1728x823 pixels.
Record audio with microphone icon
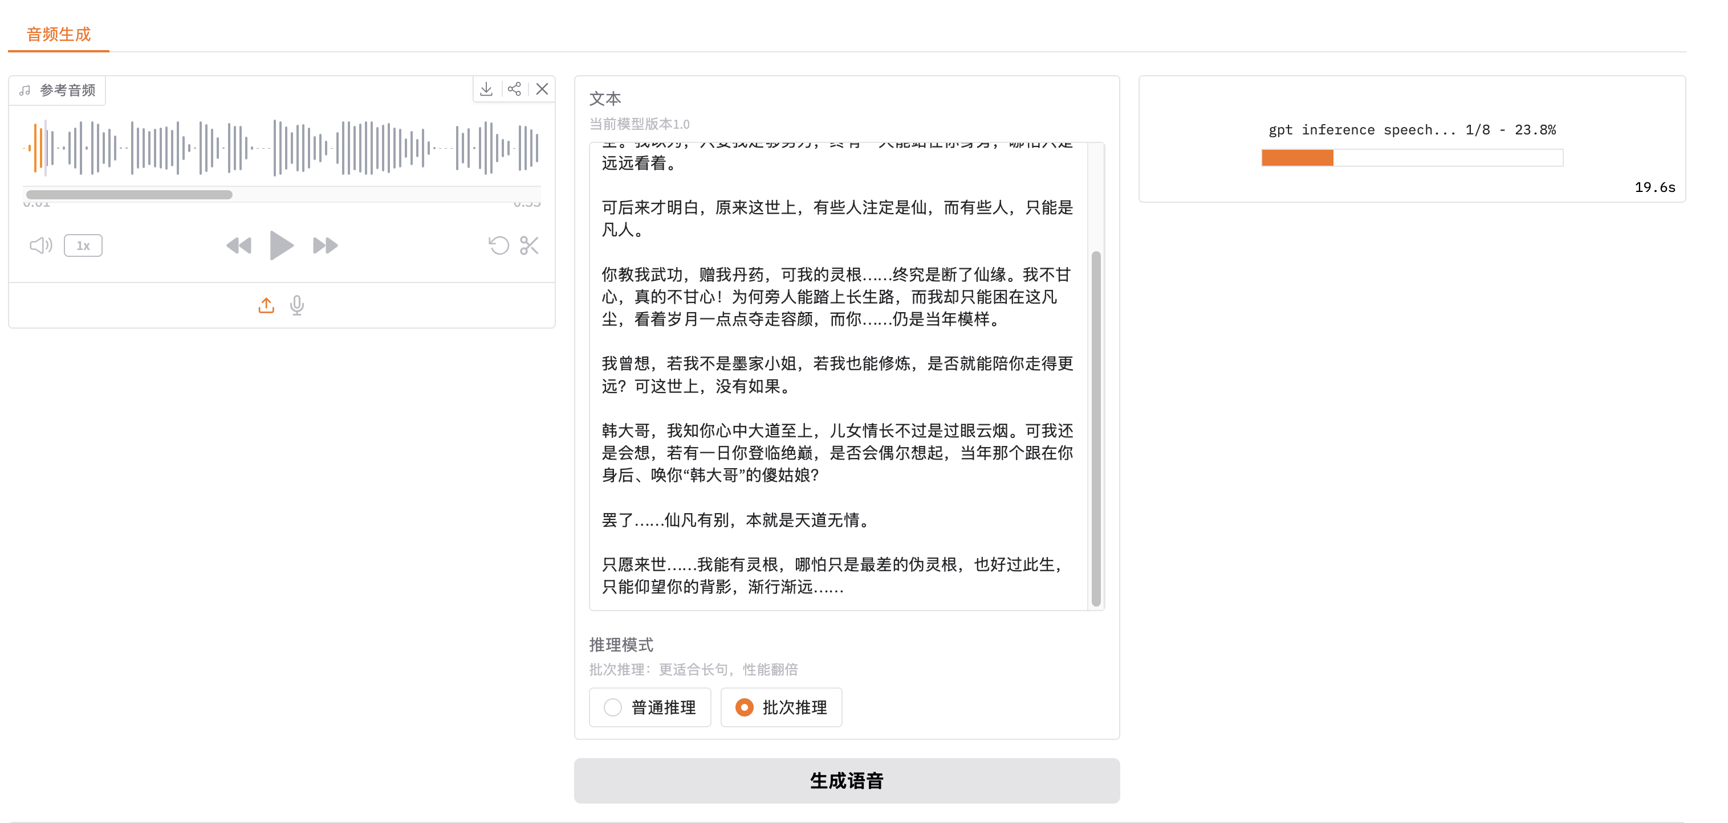[x=297, y=306]
